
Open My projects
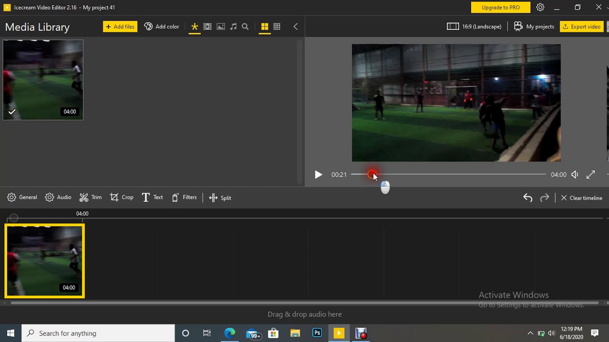(534, 27)
